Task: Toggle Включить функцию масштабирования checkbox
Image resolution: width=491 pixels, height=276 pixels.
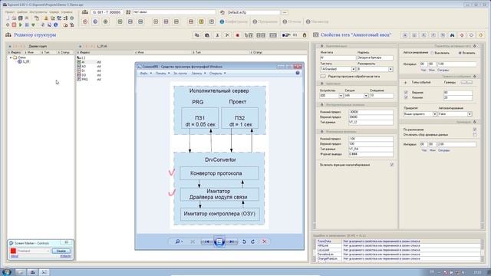Action: coord(392,165)
